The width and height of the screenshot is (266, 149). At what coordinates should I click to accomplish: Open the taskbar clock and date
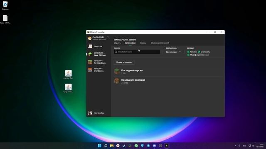pyautogui.click(x=260, y=146)
